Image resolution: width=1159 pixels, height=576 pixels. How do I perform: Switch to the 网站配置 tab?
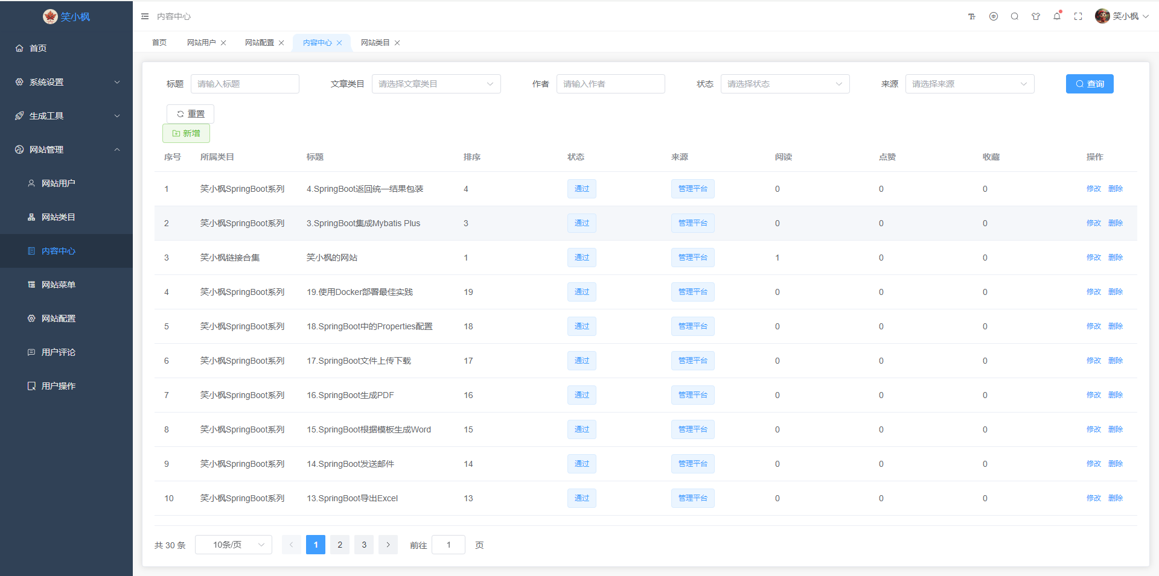click(260, 43)
